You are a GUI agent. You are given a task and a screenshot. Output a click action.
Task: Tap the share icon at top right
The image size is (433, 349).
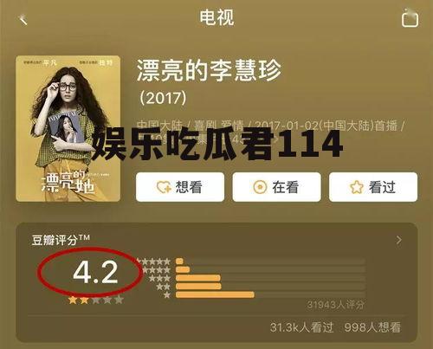(410, 18)
